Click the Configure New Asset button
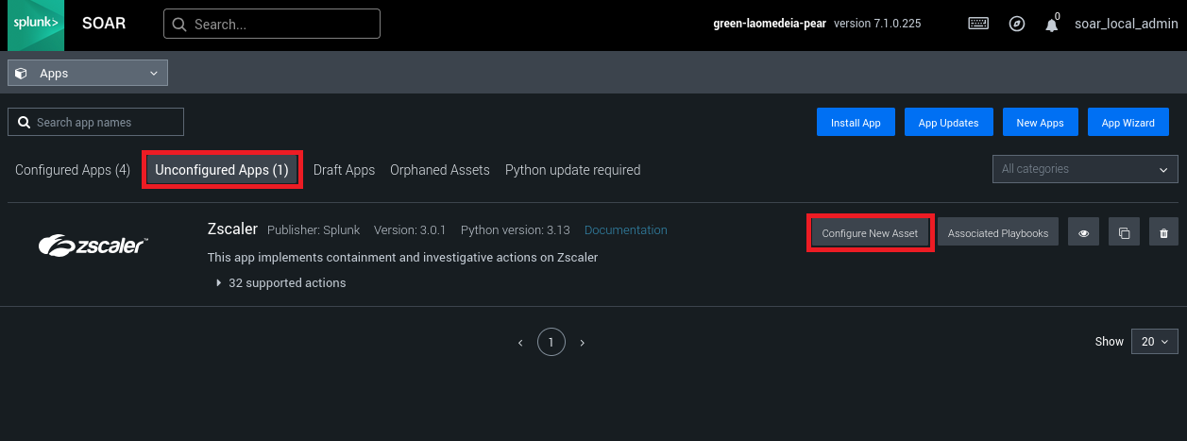The height and width of the screenshot is (441, 1187). click(x=870, y=233)
